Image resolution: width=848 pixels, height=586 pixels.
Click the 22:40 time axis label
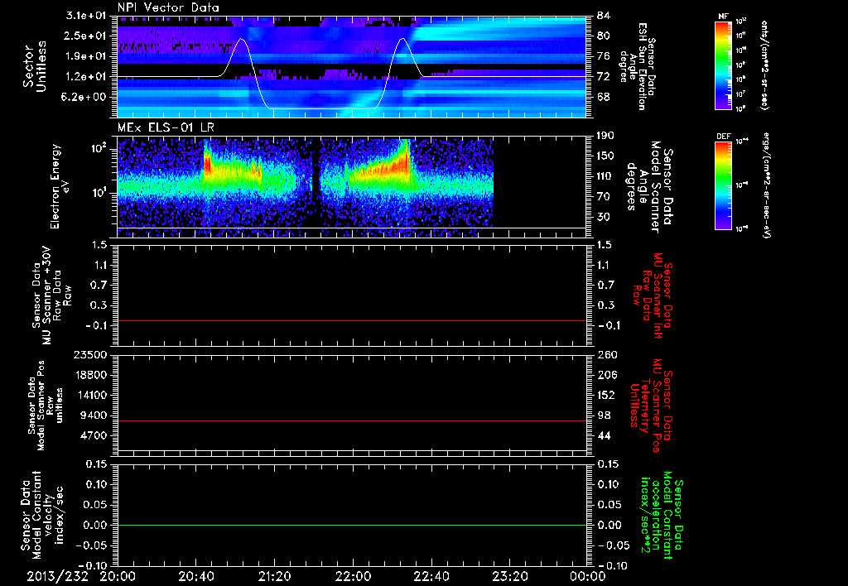(431, 576)
